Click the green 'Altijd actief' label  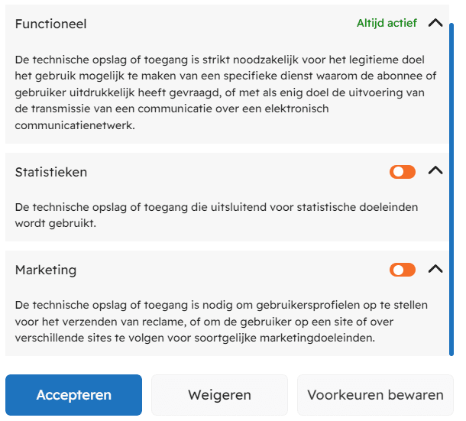387,23
